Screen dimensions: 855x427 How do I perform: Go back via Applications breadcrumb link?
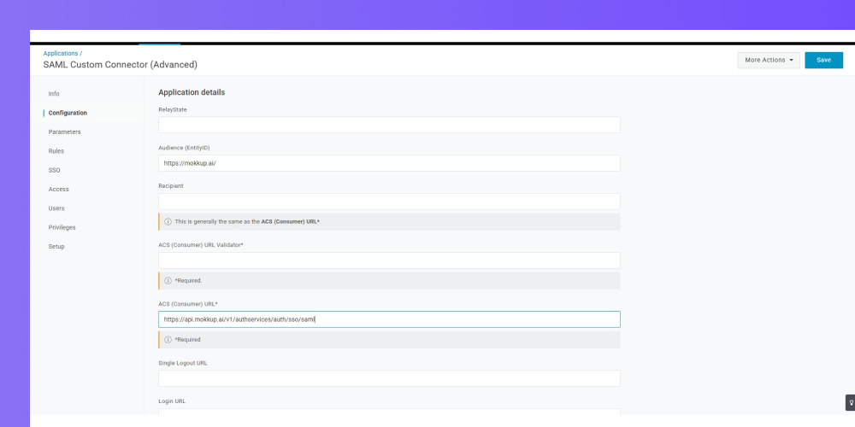[x=61, y=53]
